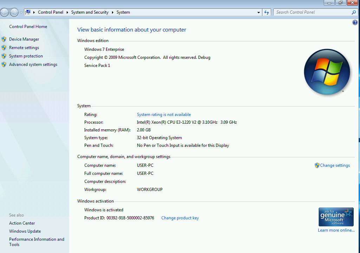
Task: Expand arrow after Control Panel breadcrumb
Action: pos(67,12)
